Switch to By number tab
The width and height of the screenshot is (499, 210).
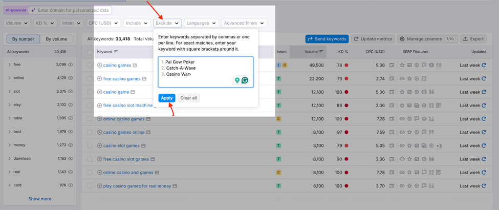(x=23, y=39)
